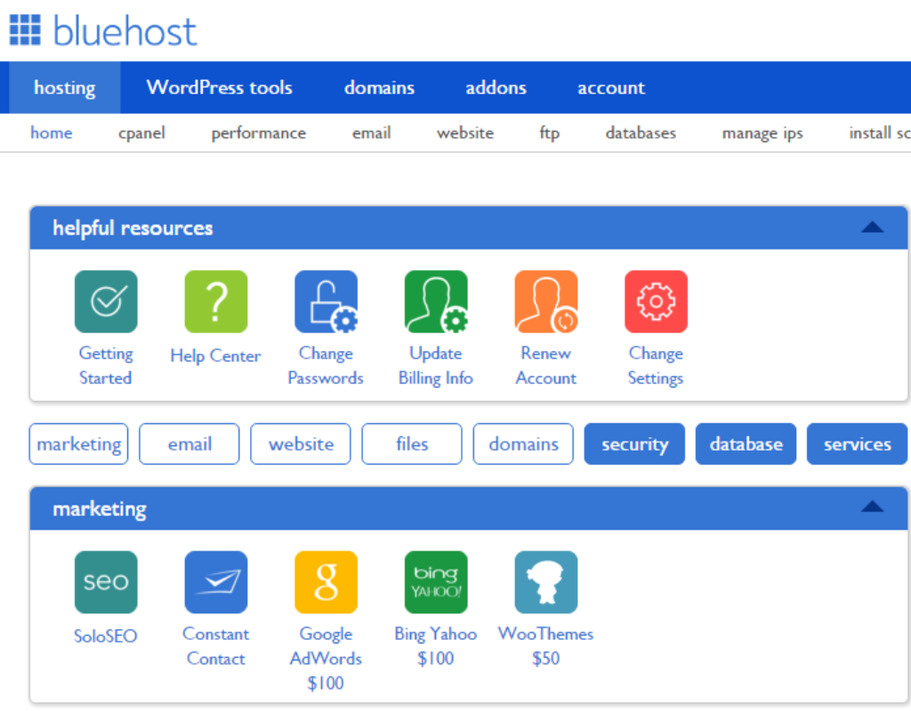911x711 pixels.
Task: Open the ftp submenu item
Action: pos(549,133)
